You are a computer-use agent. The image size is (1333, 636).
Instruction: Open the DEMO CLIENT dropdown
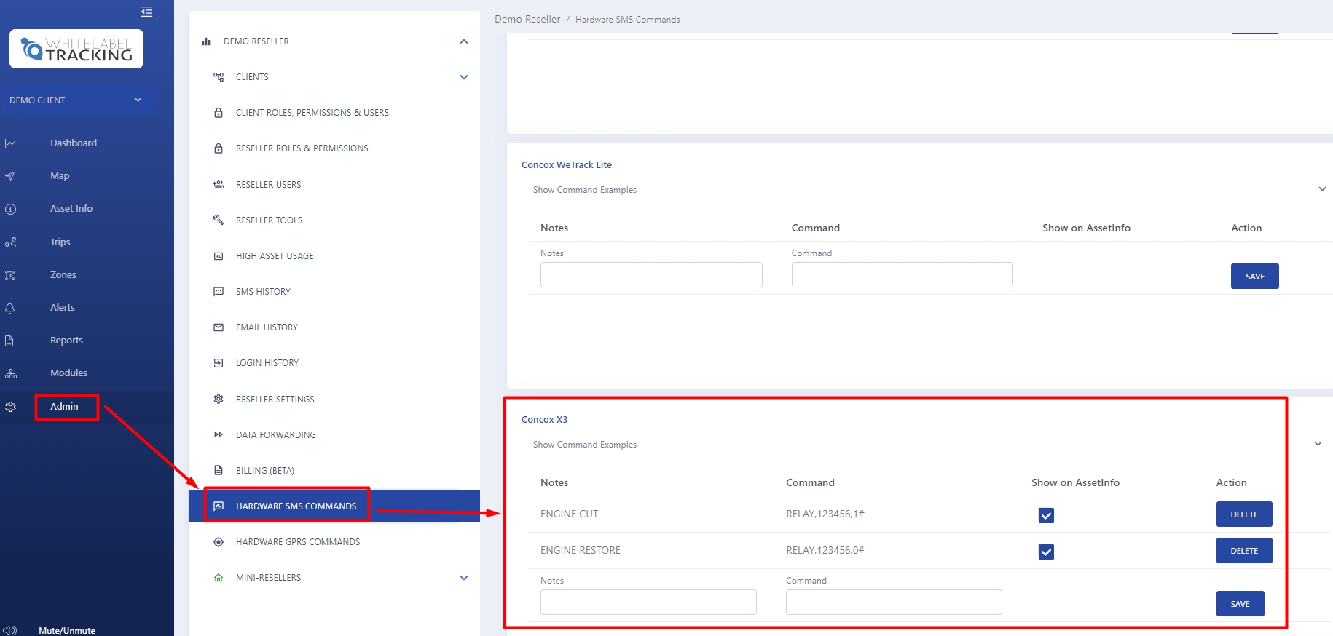point(78,100)
